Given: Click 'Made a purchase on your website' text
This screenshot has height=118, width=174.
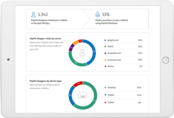Looking at the screenshot, I should click(x=111, y=20).
